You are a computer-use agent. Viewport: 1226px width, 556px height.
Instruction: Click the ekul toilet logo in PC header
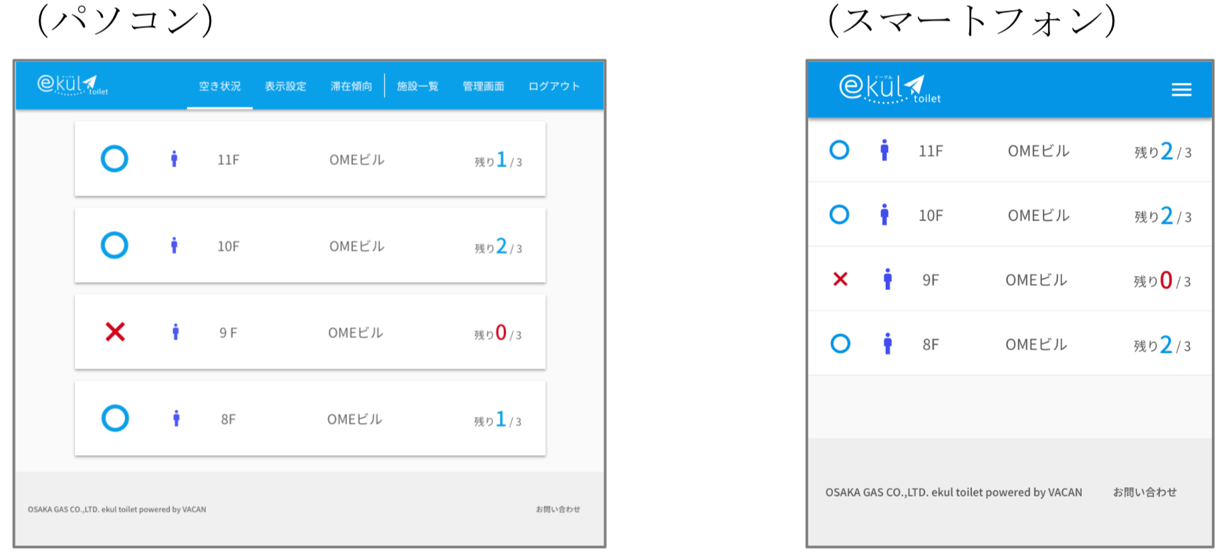(x=72, y=85)
